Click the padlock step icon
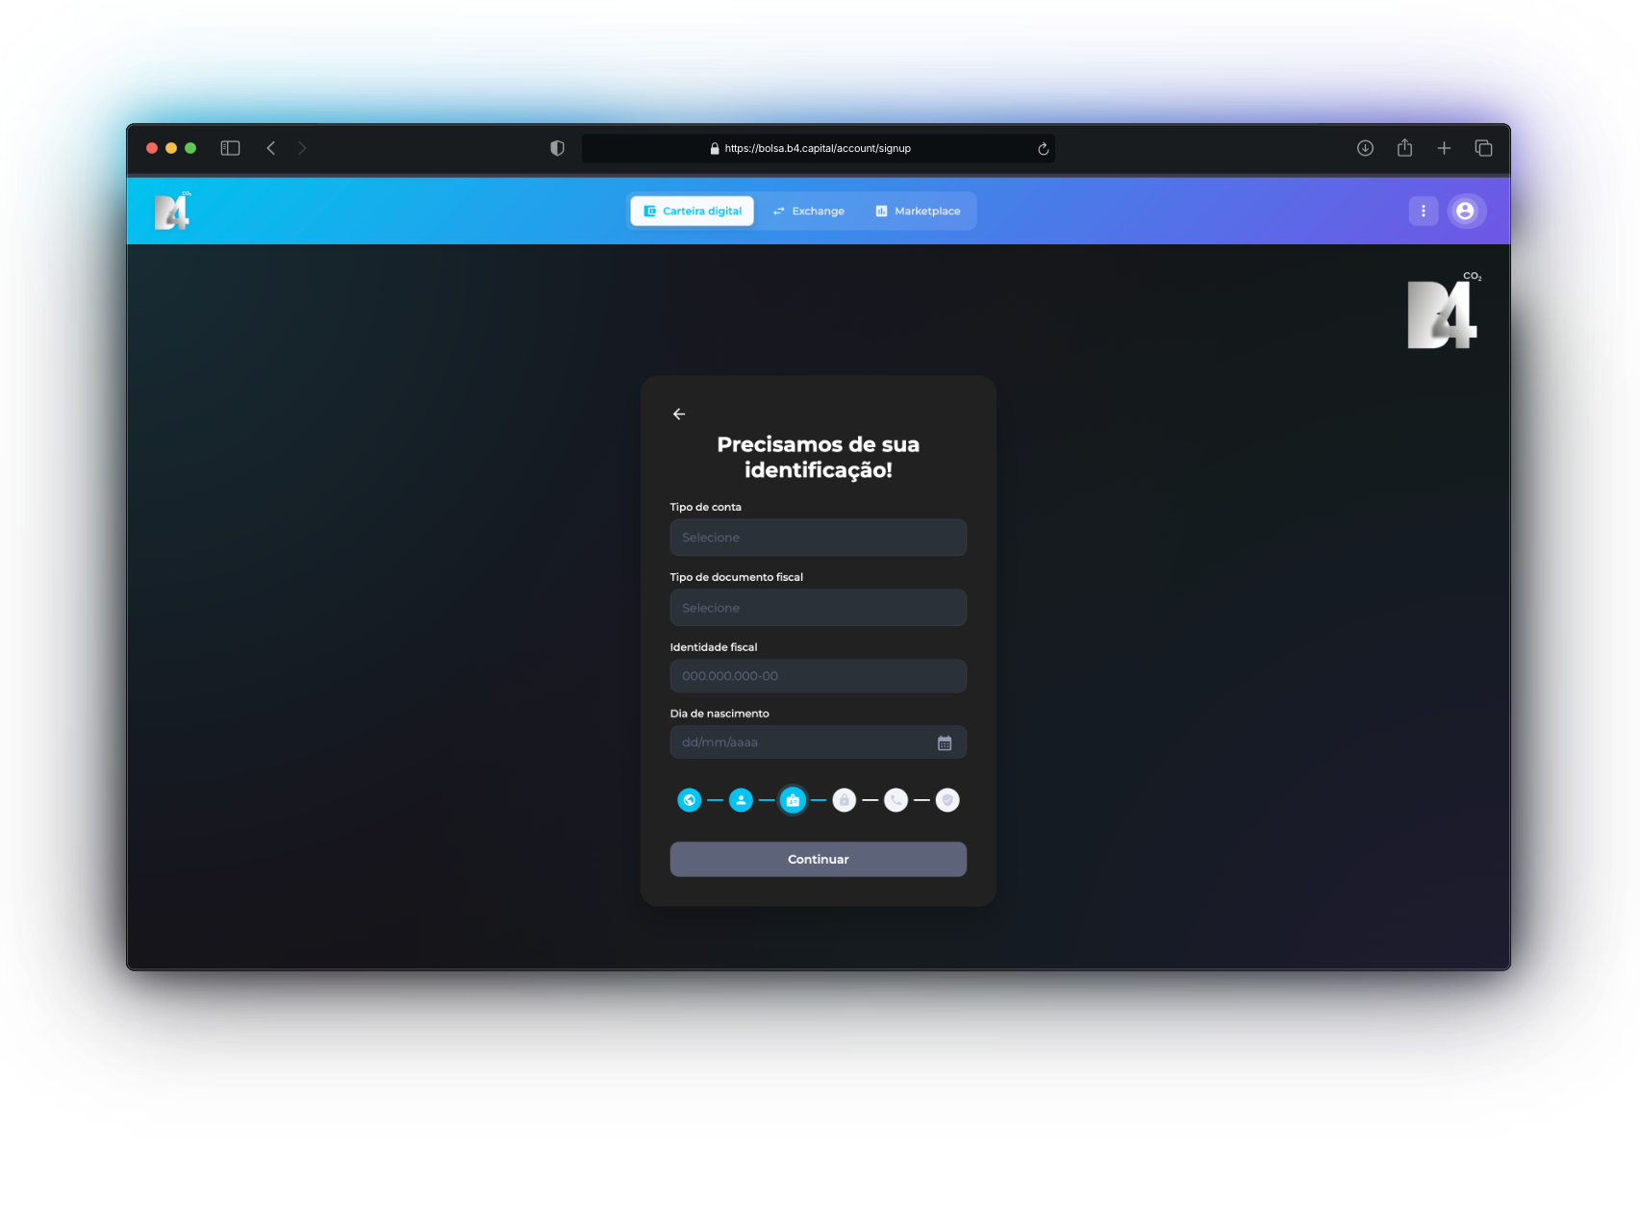 click(x=845, y=800)
